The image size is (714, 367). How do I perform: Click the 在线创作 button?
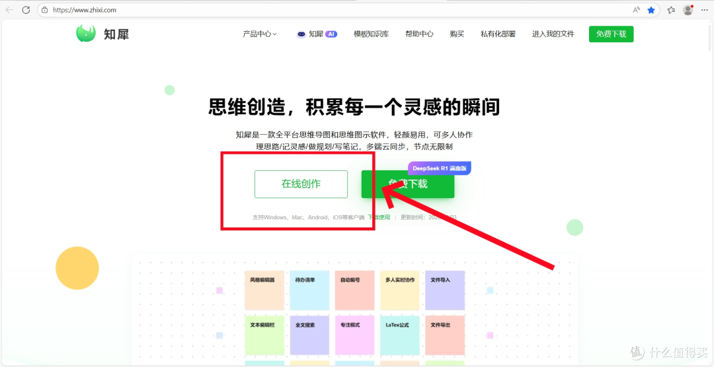point(301,184)
